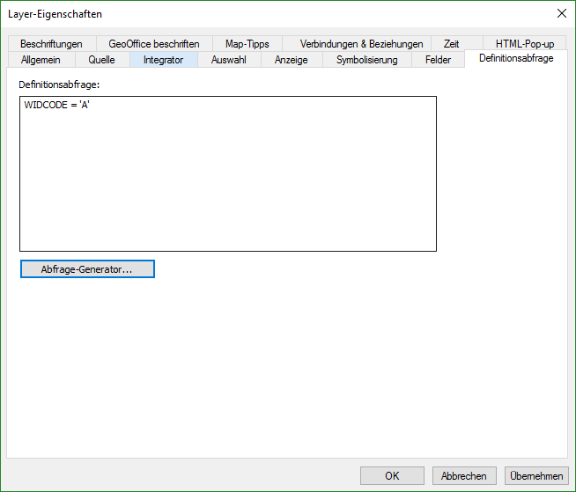576x492 pixels.
Task: Switch to the Zeit tab
Action: click(x=451, y=44)
